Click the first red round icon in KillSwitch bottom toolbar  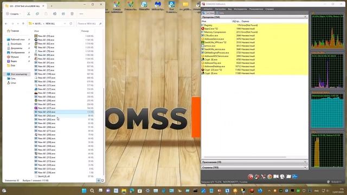point(250,177)
